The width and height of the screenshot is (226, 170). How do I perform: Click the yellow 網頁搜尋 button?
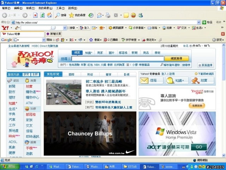coord(177,58)
